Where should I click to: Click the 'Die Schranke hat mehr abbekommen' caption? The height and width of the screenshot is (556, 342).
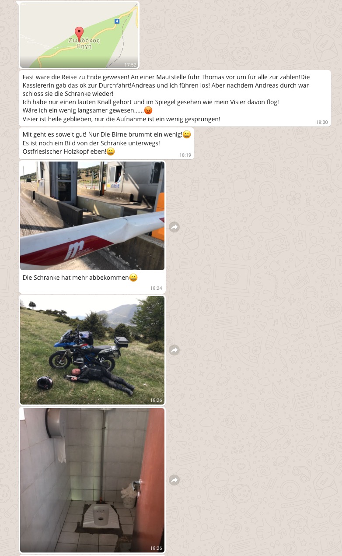pyautogui.click(x=76, y=278)
